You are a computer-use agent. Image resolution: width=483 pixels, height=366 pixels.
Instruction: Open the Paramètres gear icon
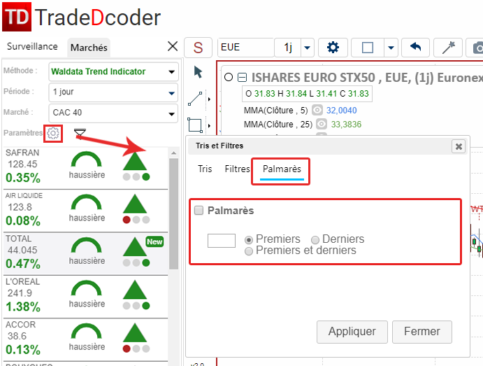53,133
